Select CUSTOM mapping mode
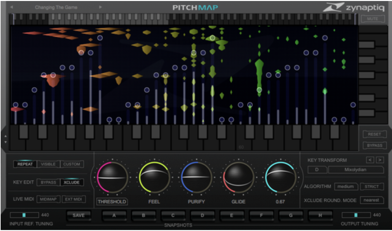Screen dimensions: 392x231 (x=72, y=164)
